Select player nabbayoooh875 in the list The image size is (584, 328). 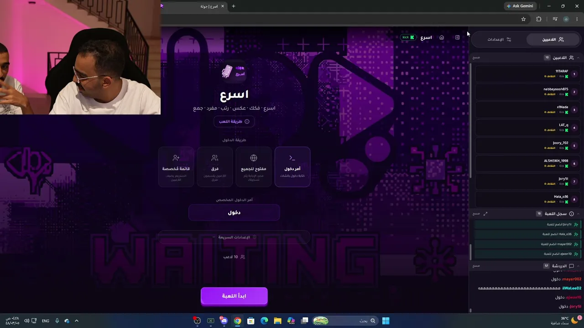pyautogui.click(x=527, y=92)
